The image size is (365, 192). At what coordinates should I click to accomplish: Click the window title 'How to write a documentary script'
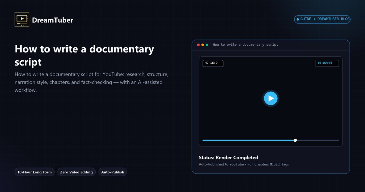245,45
